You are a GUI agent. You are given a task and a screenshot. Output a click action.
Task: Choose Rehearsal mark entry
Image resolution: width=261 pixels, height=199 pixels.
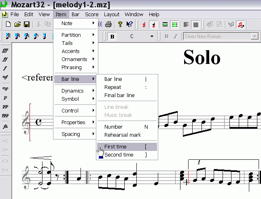tap(127, 135)
